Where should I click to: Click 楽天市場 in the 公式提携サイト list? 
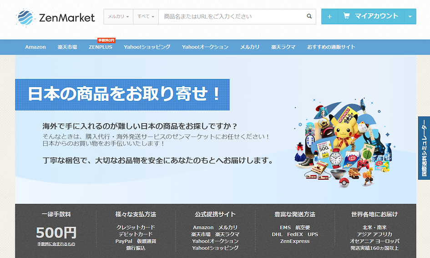click(201, 234)
